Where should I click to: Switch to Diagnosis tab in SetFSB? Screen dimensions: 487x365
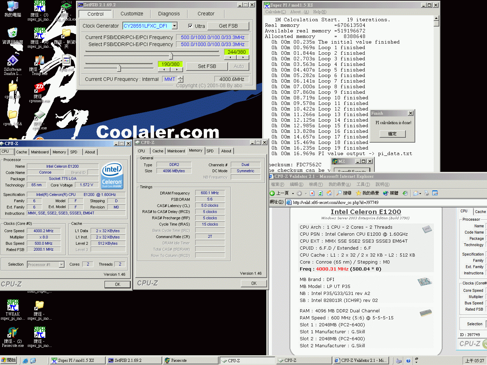[169, 14]
